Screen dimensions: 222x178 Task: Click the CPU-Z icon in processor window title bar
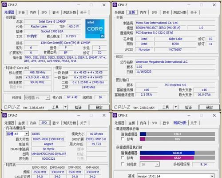click(4, 5)
